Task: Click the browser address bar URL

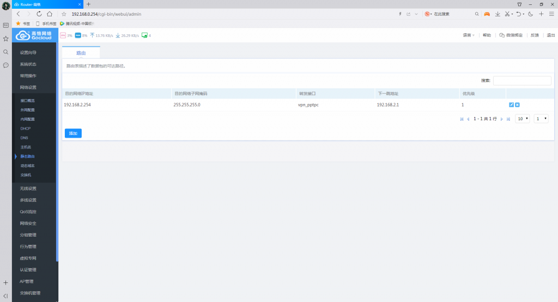Action: tap(106, 14)
